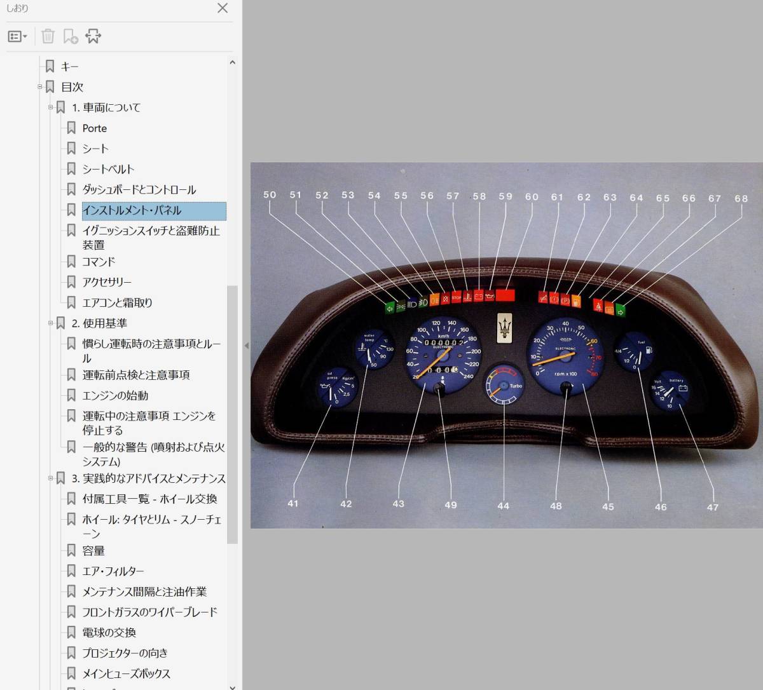This screenshot has width=763, height=690.
Task: Collapse the navigation pane with the divider arrow
Action: (247, 346)
